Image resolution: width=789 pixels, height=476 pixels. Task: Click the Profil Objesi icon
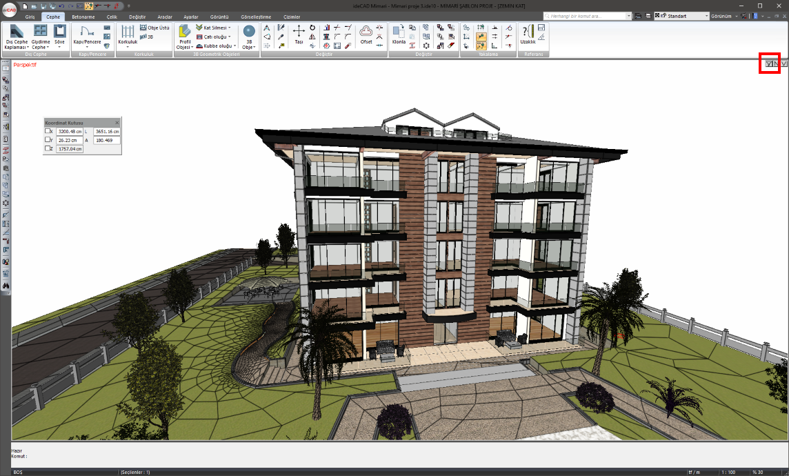[x=185, y=31]
